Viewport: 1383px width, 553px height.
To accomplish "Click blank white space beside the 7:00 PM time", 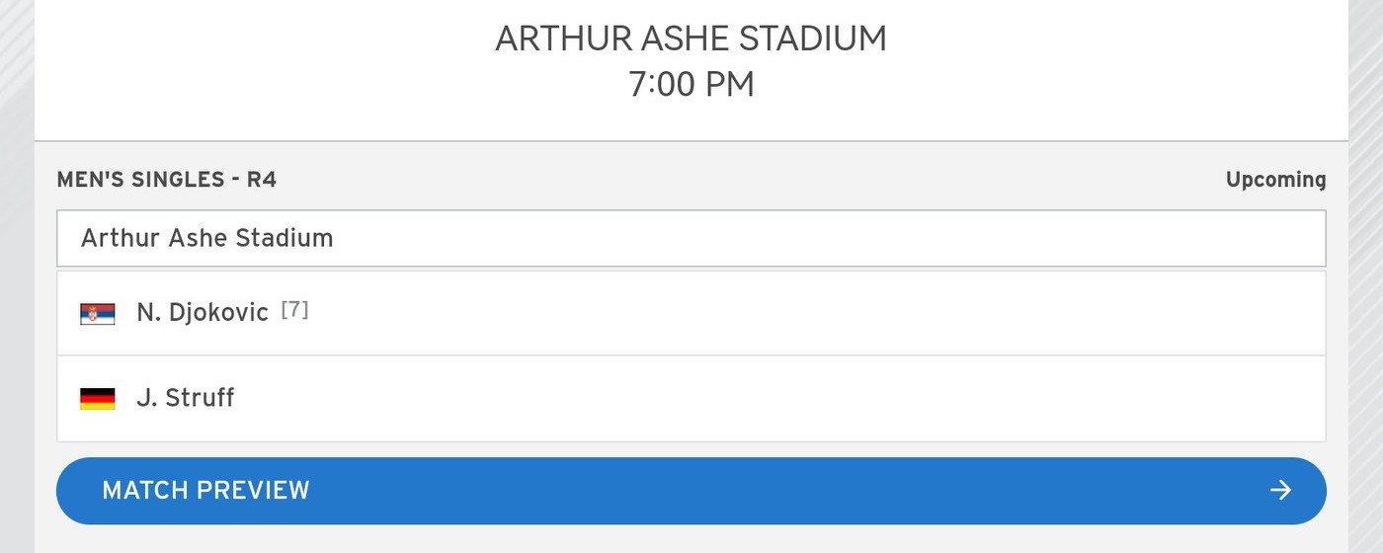I will tap(988, 85).
